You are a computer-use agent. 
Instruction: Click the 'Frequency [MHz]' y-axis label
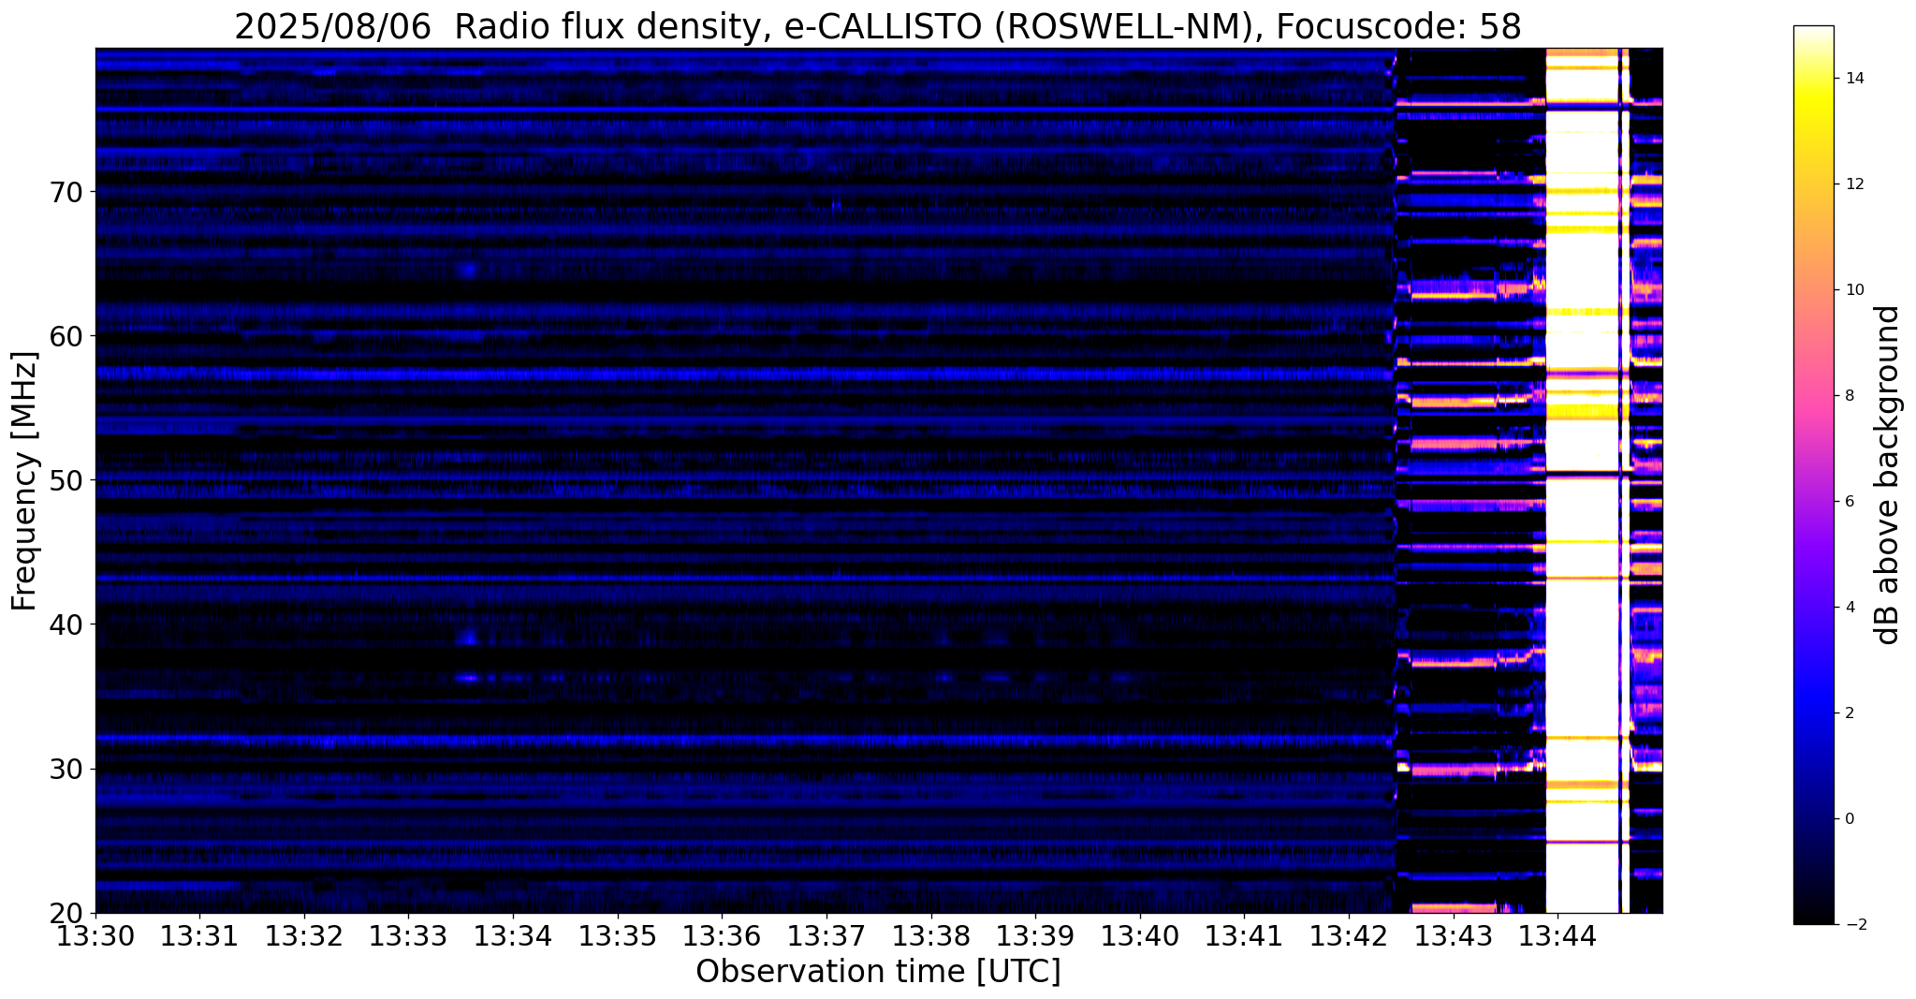coord(25,480)
